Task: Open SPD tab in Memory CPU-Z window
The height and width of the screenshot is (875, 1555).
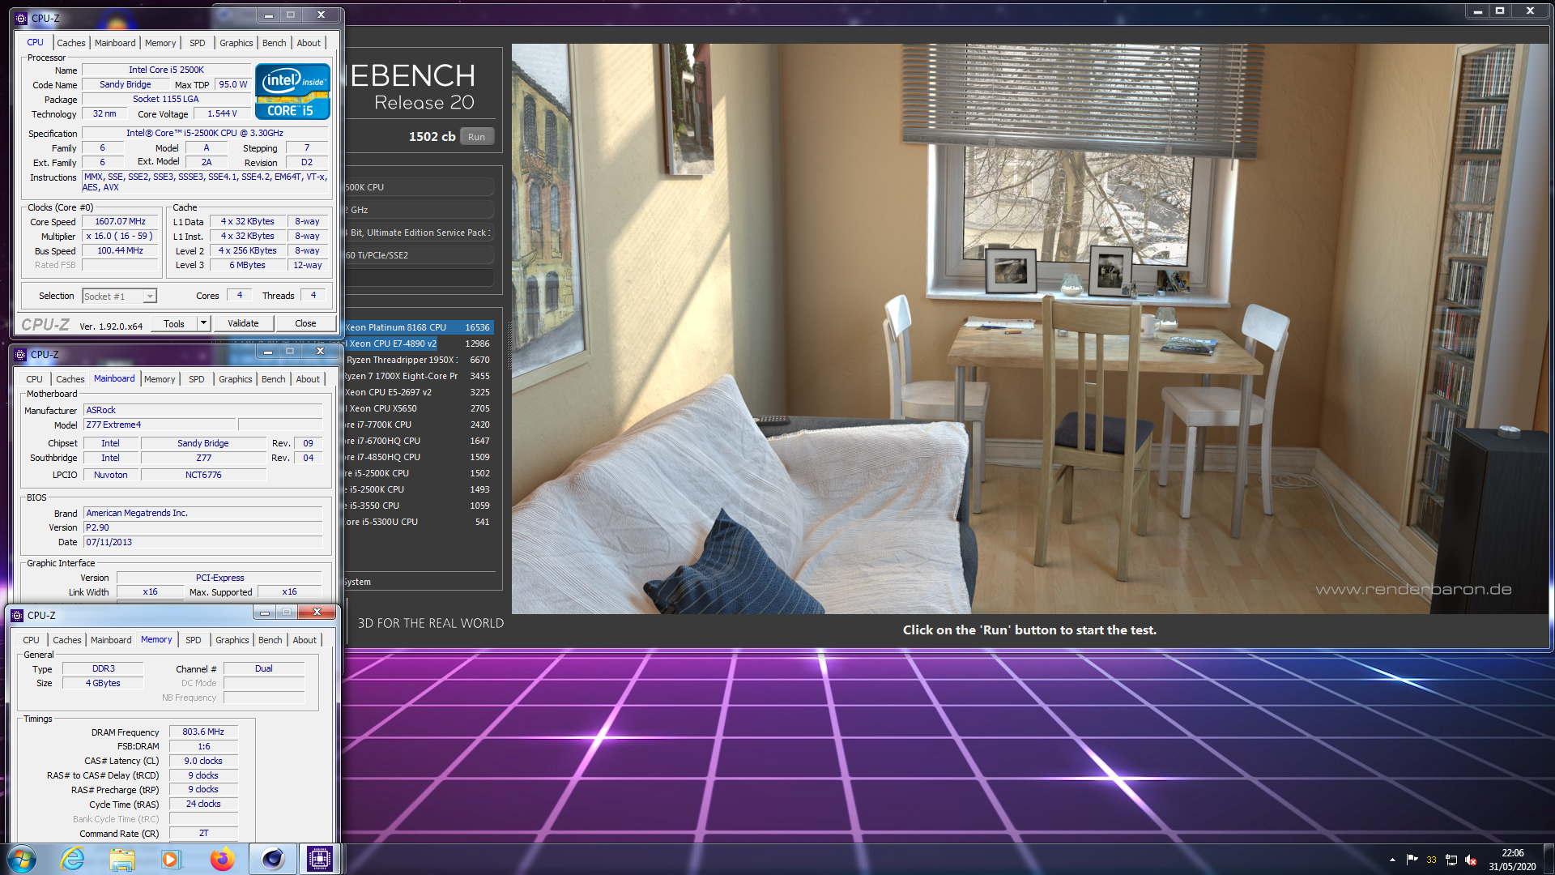Action: [193, 640]
